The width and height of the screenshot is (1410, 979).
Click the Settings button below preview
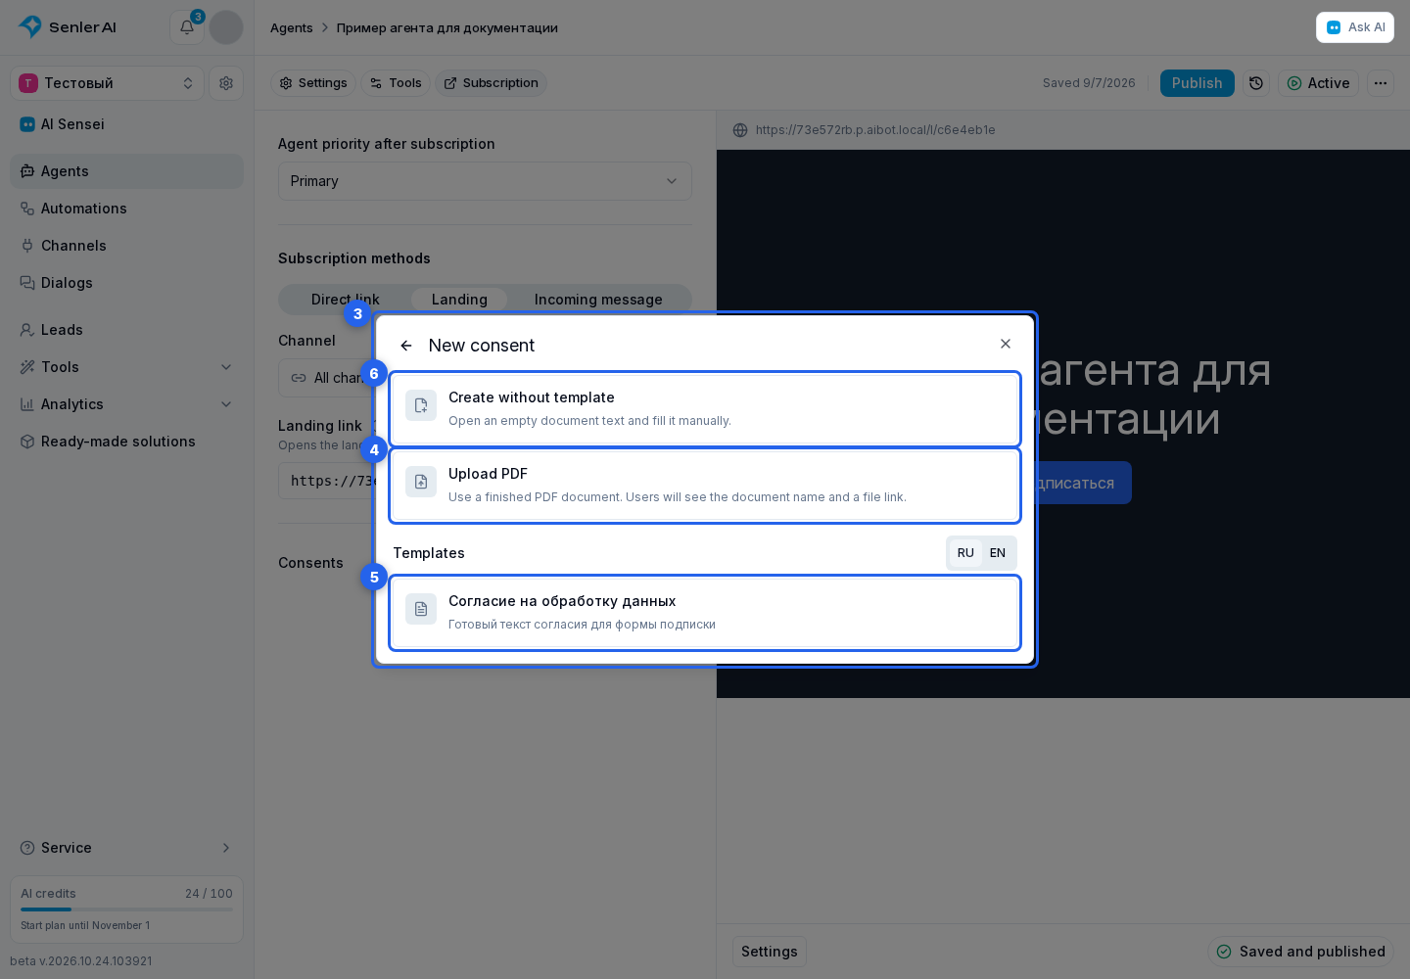pyautogui.click(x=770, y=952)
